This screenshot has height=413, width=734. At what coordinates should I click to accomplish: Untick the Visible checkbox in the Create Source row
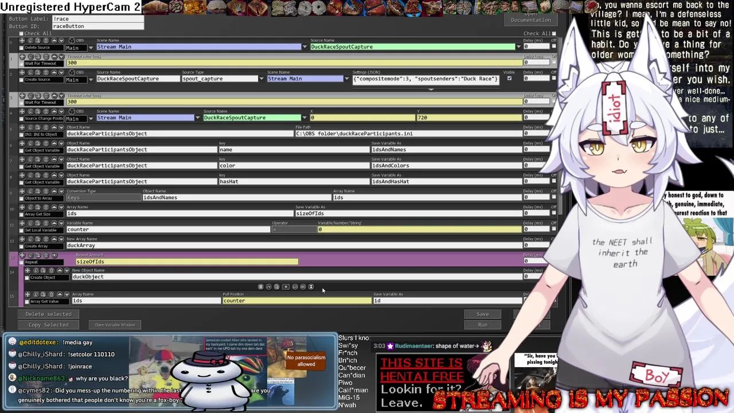tap(509, 78)
